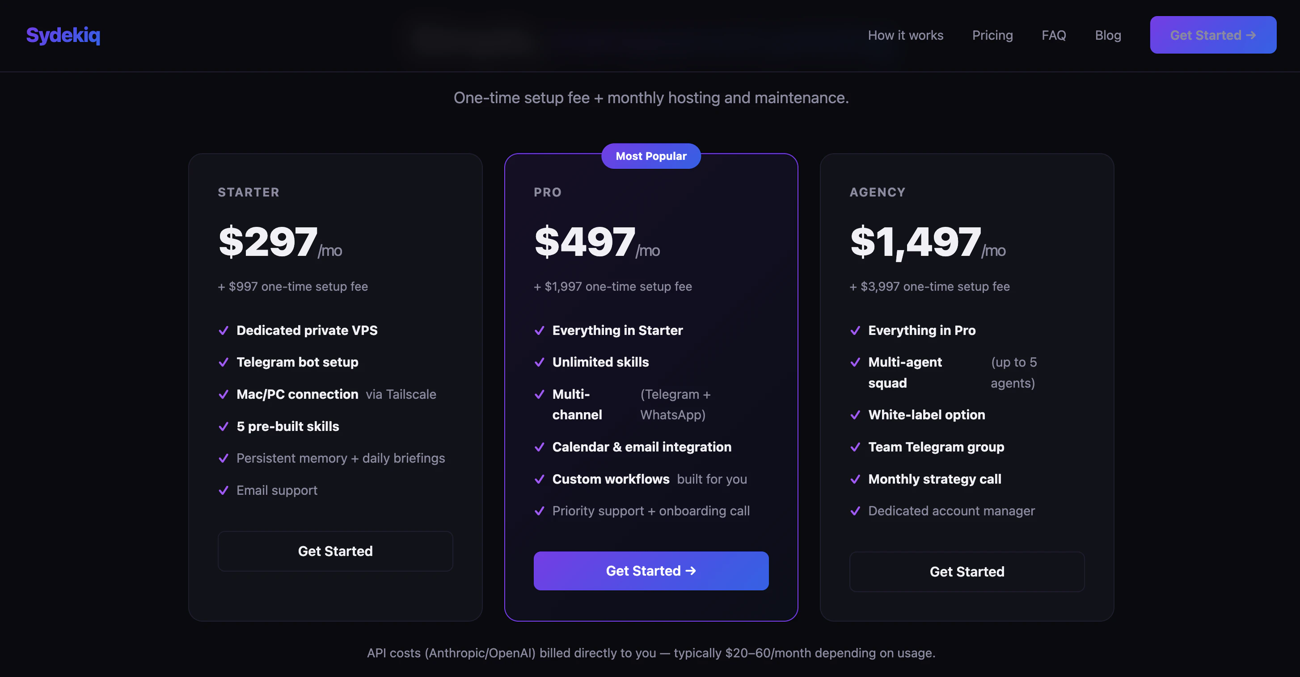This screenshot has width=1300, height=677.
Task: Click Get Started in the navbar
Action: click(x=1213, y=35)
